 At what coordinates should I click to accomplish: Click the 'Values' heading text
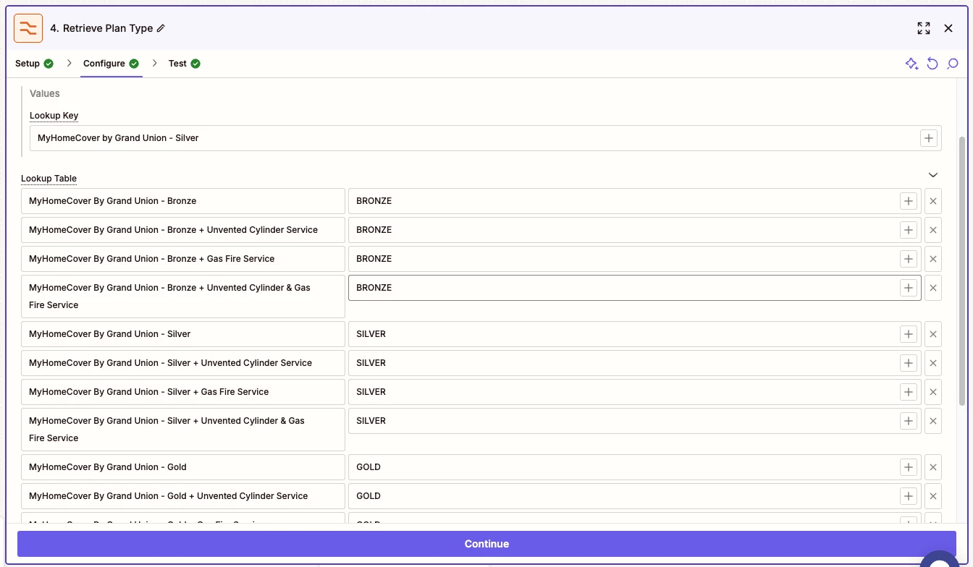click(x=45, y=93)
